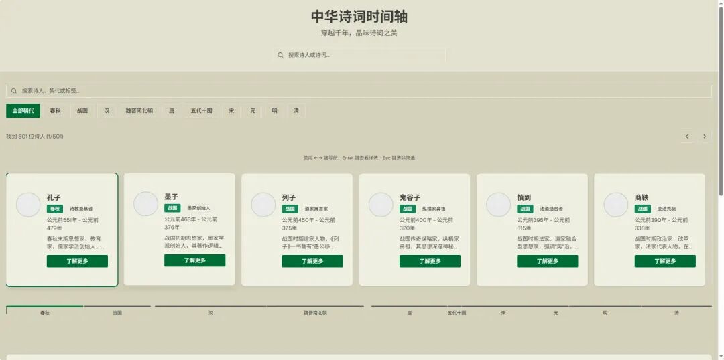Jump to 宋 segment on the bottom timeline
Image resolution: width=724 pixels, height=360 pixels.
(x=503, y=310)
